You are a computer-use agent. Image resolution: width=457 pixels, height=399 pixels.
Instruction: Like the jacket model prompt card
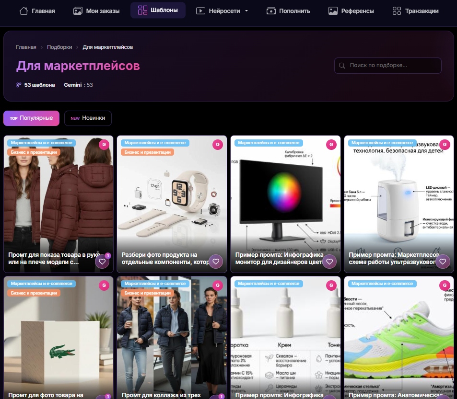coord(102,262)
